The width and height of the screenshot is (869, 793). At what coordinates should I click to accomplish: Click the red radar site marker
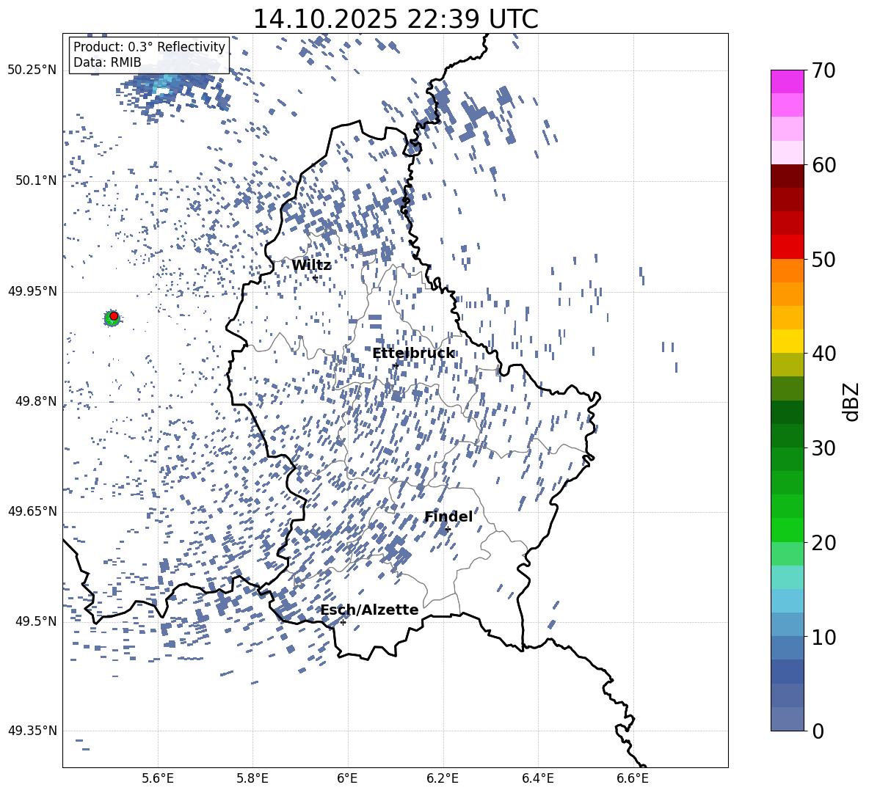tap(114, 316)
